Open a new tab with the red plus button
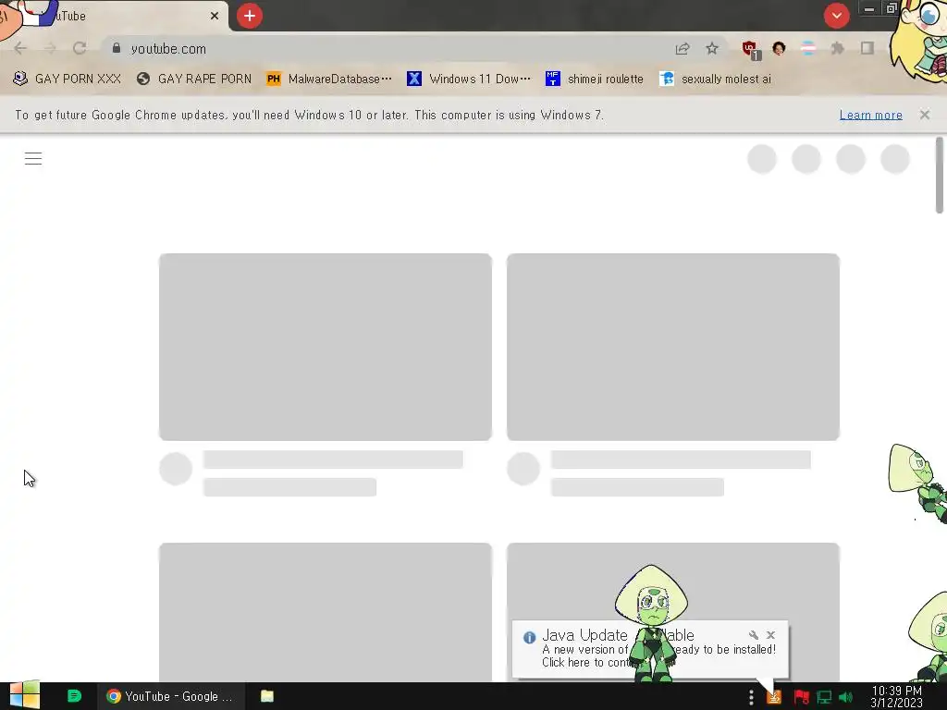Image resolution: width=947 pixels, height=710 pixels. coord(250,16)
